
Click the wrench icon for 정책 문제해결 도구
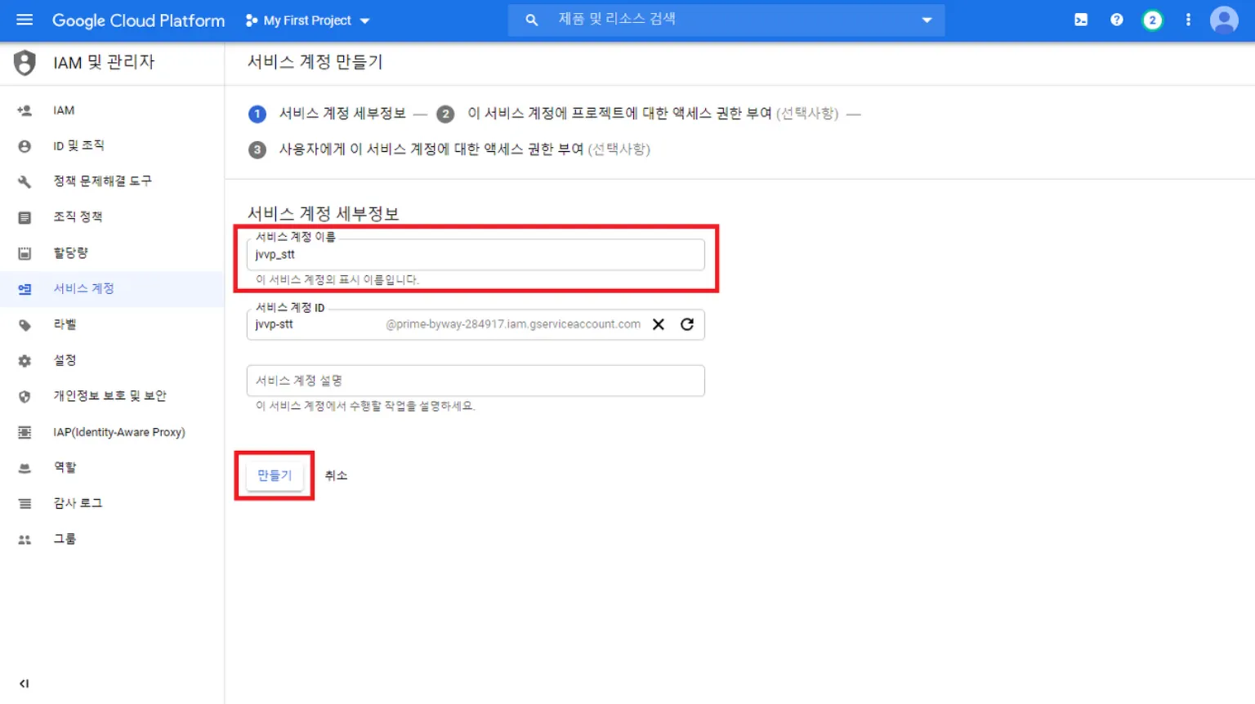[x=25, y=181]
